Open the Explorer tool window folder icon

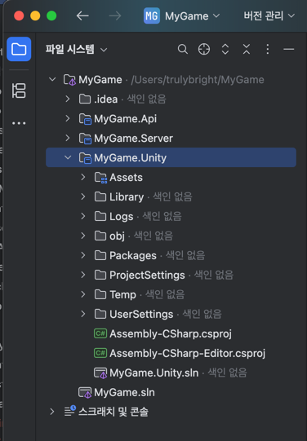click(x=19, y=49)
